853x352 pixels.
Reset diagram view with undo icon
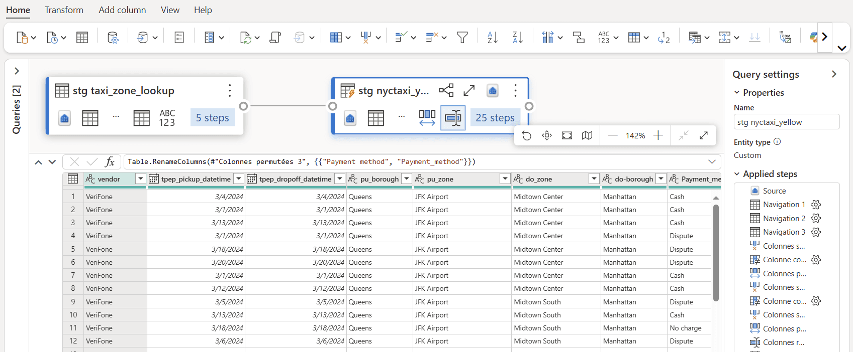coord(526,135)
